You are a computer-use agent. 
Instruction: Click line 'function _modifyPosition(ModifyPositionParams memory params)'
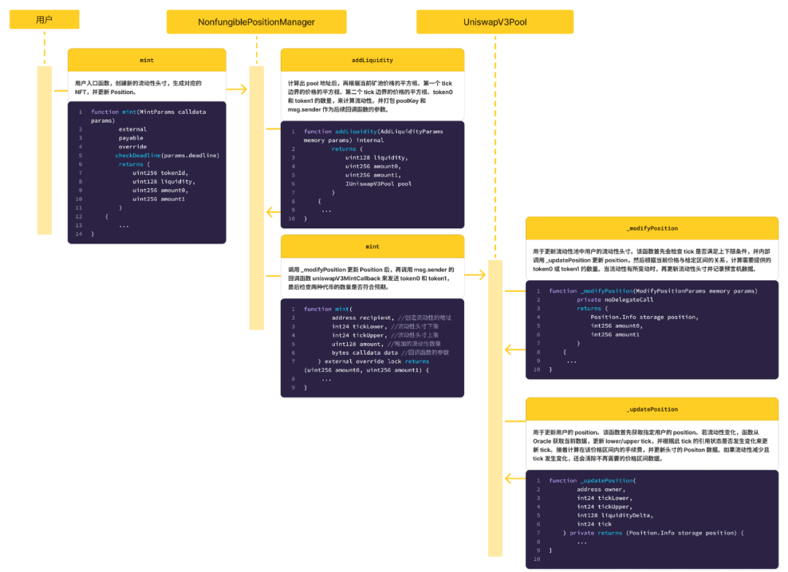point(653,291)
